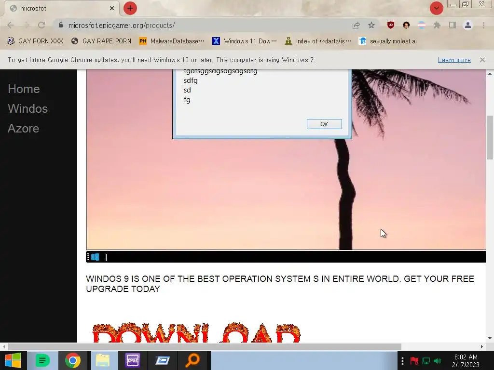Open the Extensions puzzle piece menu
The image size is (494, 370).
(x=437, y=25)
